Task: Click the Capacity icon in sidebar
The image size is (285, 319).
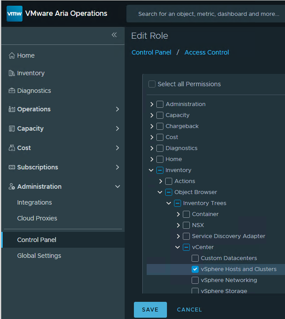Action: click(x=12, y=128)
